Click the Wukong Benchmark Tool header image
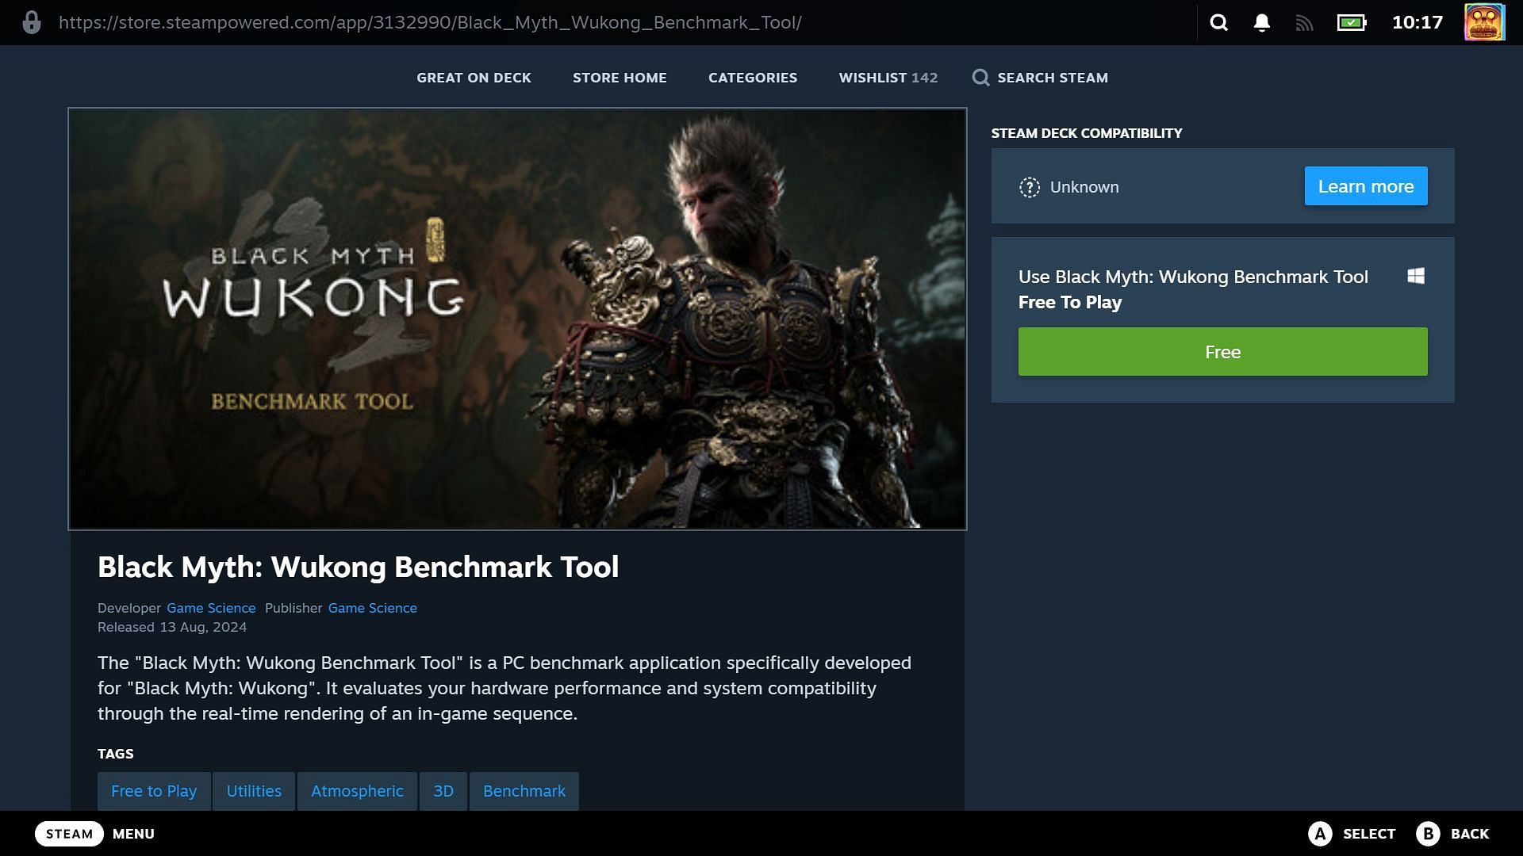1523x856 pixels. click(x=517, y=319)
